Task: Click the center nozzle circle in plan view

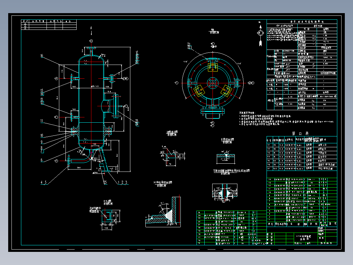Action: pyautogui.click(x=213, y=83)
